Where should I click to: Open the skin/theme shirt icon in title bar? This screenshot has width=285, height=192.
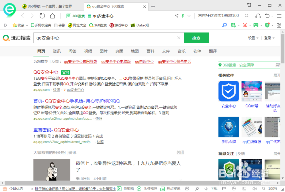[x=249, y=5]
